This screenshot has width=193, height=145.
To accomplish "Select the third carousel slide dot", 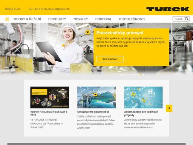I will 126,74.
